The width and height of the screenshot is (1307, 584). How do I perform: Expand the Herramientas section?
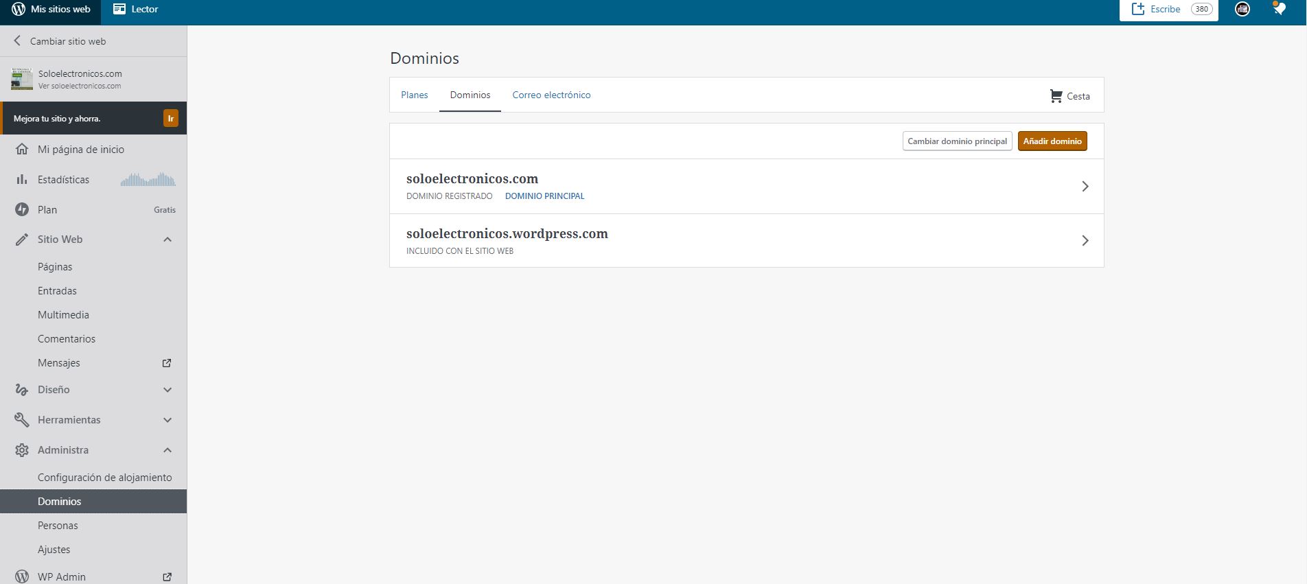(x=167, y=420)
